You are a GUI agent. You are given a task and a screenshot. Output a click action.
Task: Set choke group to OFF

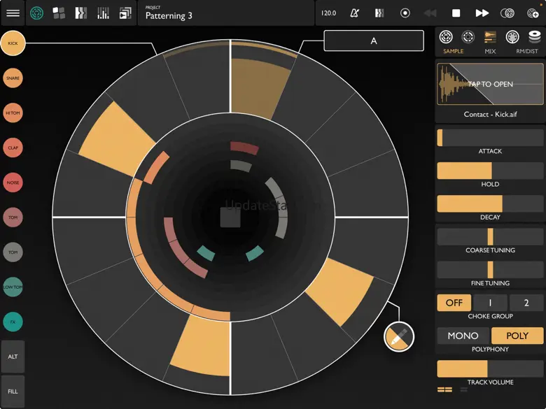point(454,303)
